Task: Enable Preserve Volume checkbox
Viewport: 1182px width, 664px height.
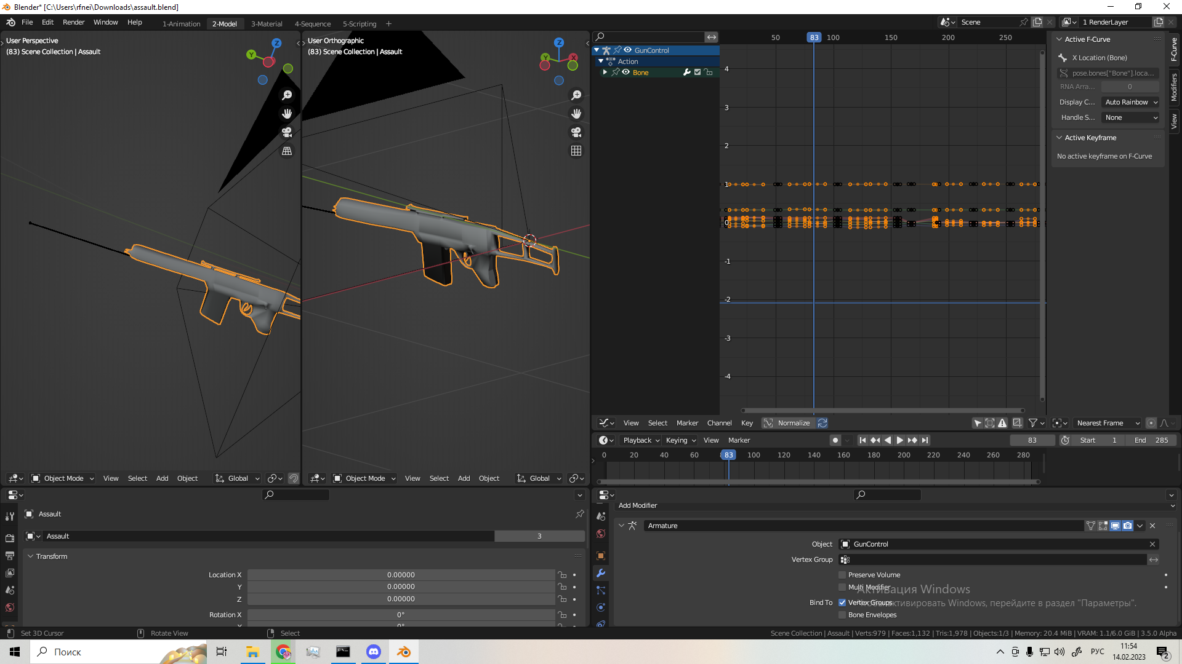Action: (842, 575)
